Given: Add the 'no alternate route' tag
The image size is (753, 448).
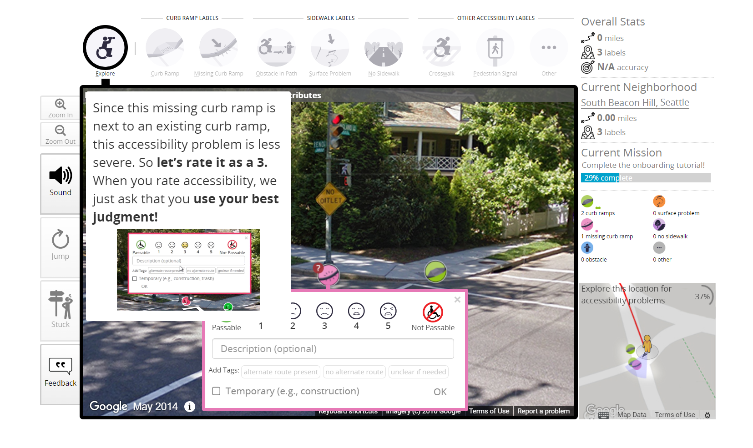Looking at the screenshot, I should [354, 372].
